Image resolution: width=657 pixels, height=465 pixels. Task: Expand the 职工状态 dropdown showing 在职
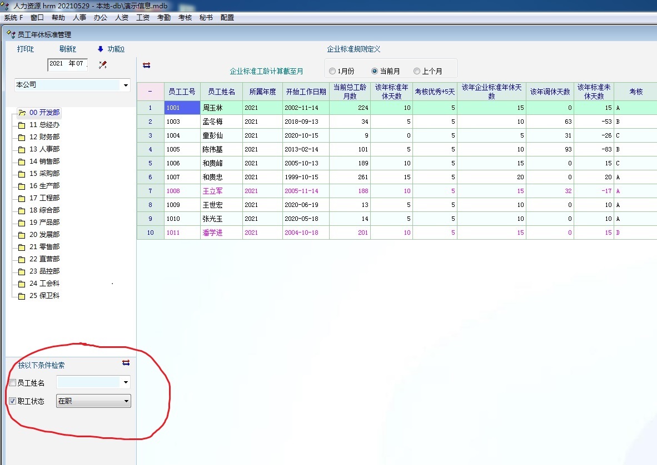point(126,401)
